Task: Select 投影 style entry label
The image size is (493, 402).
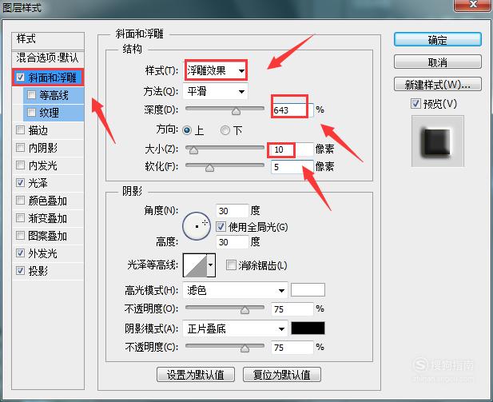Action: [x=38, y=271]
